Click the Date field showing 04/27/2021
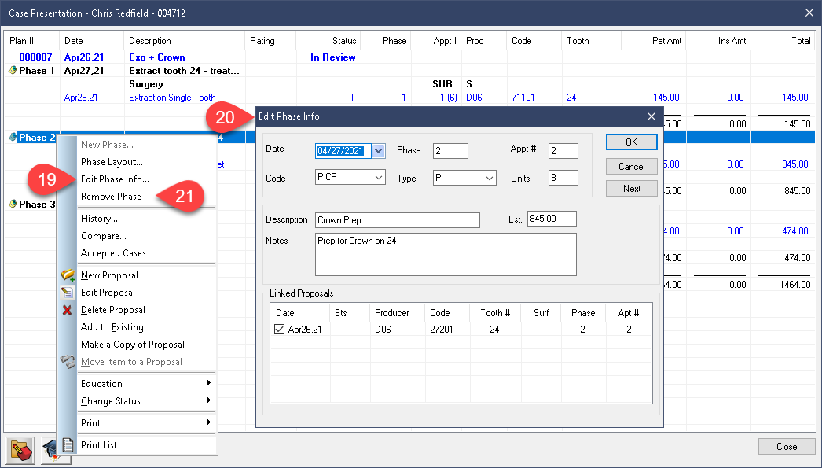The height and width of the screenshot is (468, 822). tap(343, 151)
